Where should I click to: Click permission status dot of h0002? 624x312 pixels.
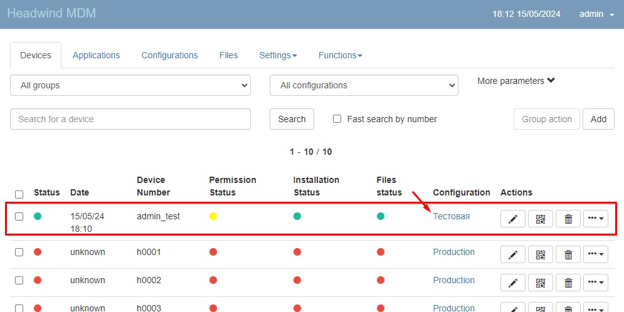pyautogui.click(x=213, y=280)
